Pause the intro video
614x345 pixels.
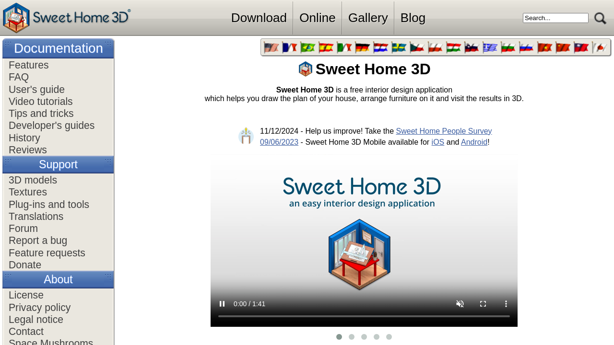222,304
